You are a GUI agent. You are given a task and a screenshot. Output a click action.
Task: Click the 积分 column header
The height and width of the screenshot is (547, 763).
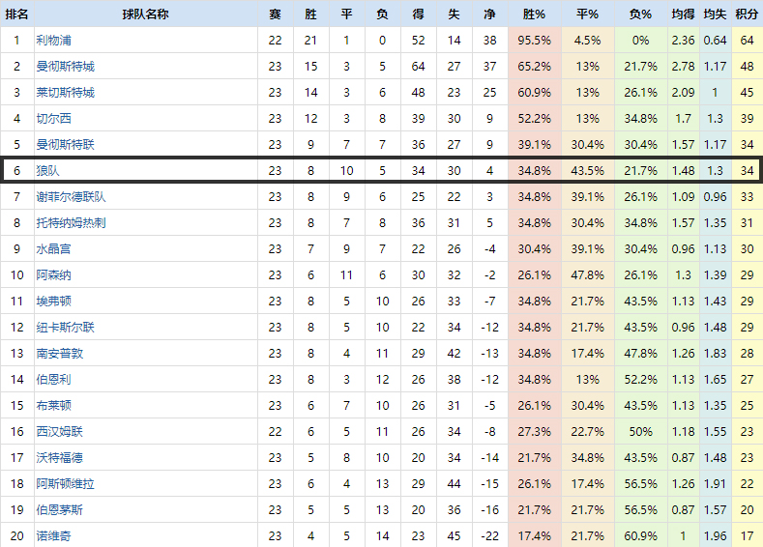tap(746, 14)
